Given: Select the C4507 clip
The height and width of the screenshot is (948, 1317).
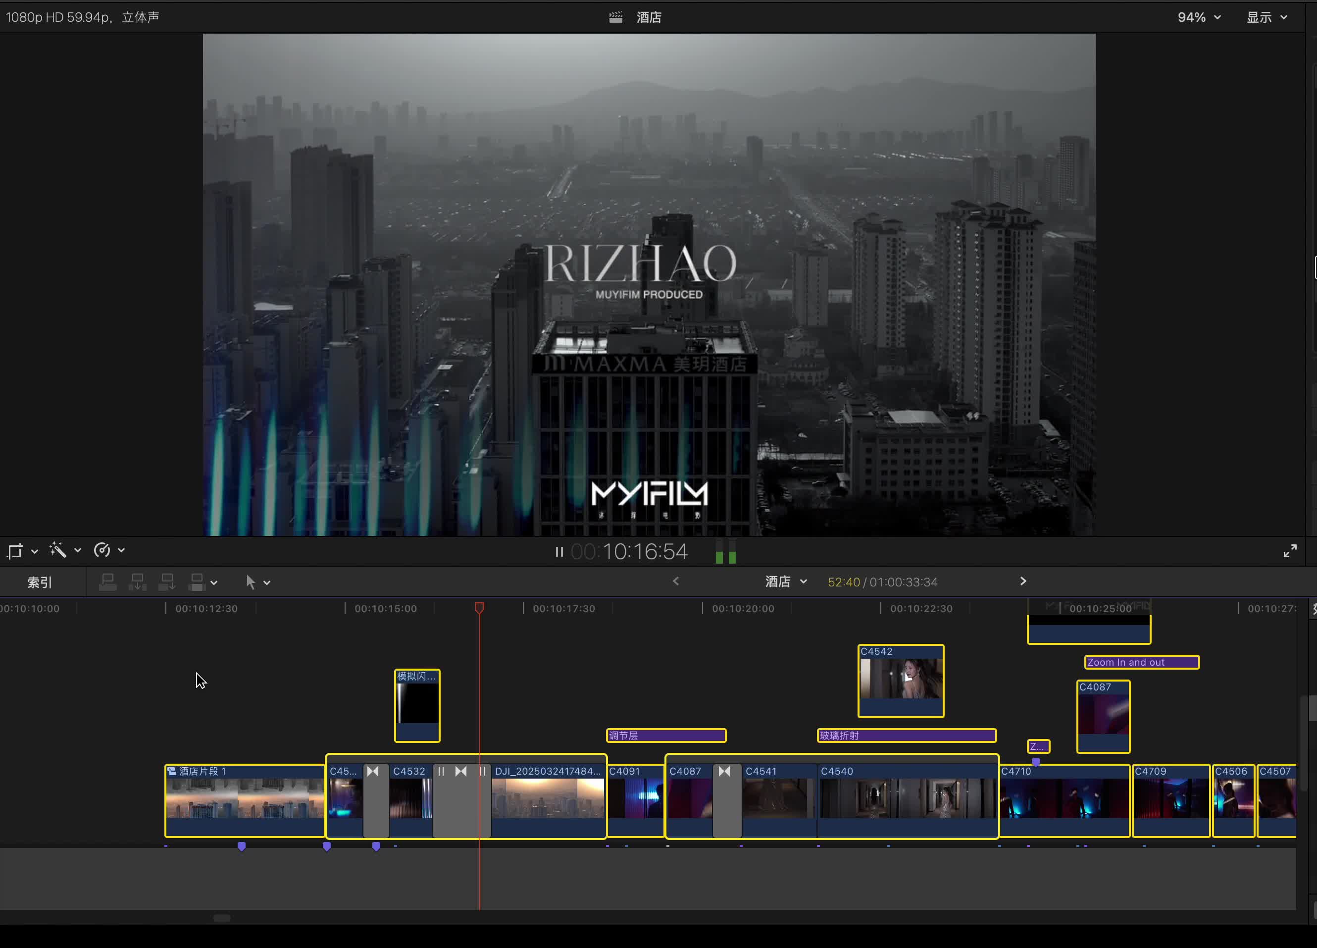Looking at the screenshot, I should [1276, 800].
